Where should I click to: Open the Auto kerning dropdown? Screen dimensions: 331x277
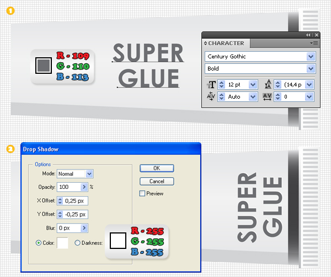point(253,97)
